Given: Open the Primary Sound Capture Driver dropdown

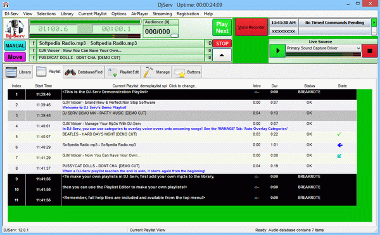Looking at the screenshot, I should 324,48.
